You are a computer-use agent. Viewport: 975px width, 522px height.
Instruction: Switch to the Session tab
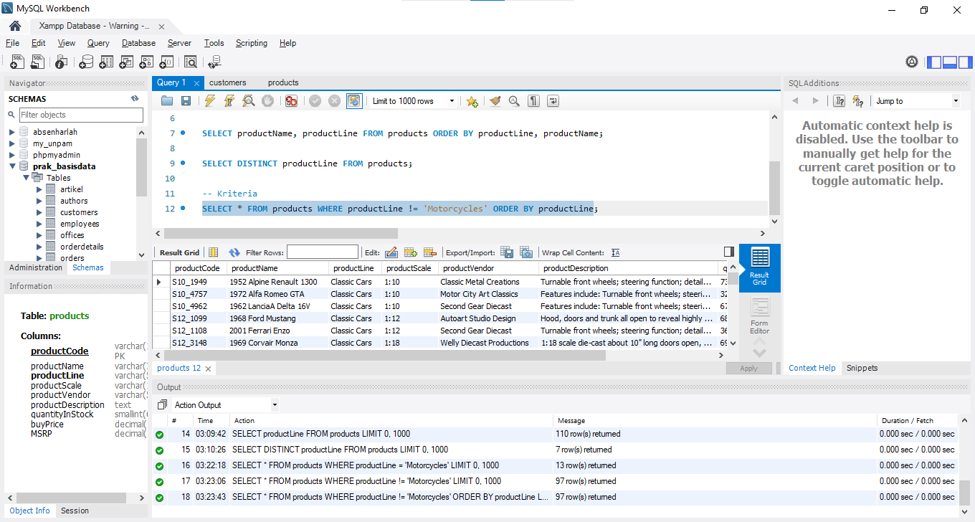pyautogui.click(x=75, y=511)
